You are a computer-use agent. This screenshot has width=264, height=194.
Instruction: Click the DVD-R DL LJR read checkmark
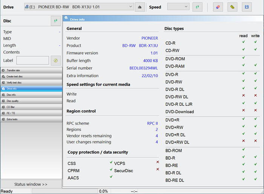coord(244,103)
